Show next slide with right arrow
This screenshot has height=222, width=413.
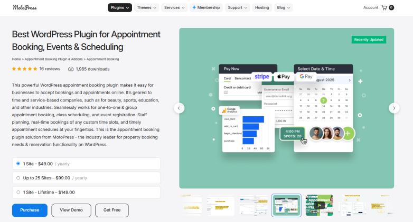[x=394, y=108]
